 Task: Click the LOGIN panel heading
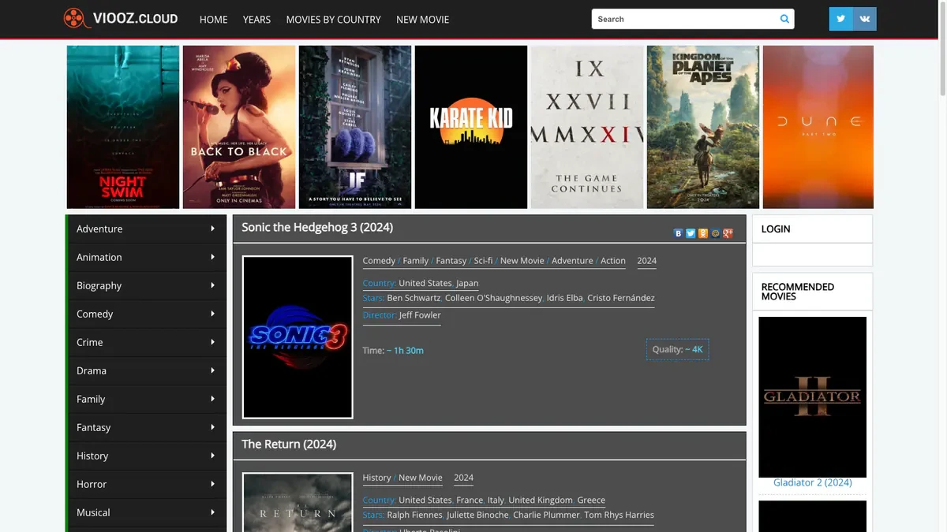coord(776,229)
